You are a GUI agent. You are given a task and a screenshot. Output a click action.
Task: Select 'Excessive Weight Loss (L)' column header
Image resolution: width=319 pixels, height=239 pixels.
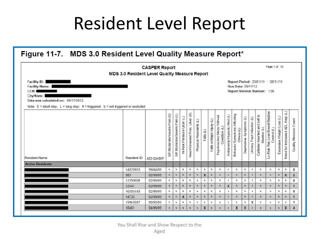tap(279, 135)
